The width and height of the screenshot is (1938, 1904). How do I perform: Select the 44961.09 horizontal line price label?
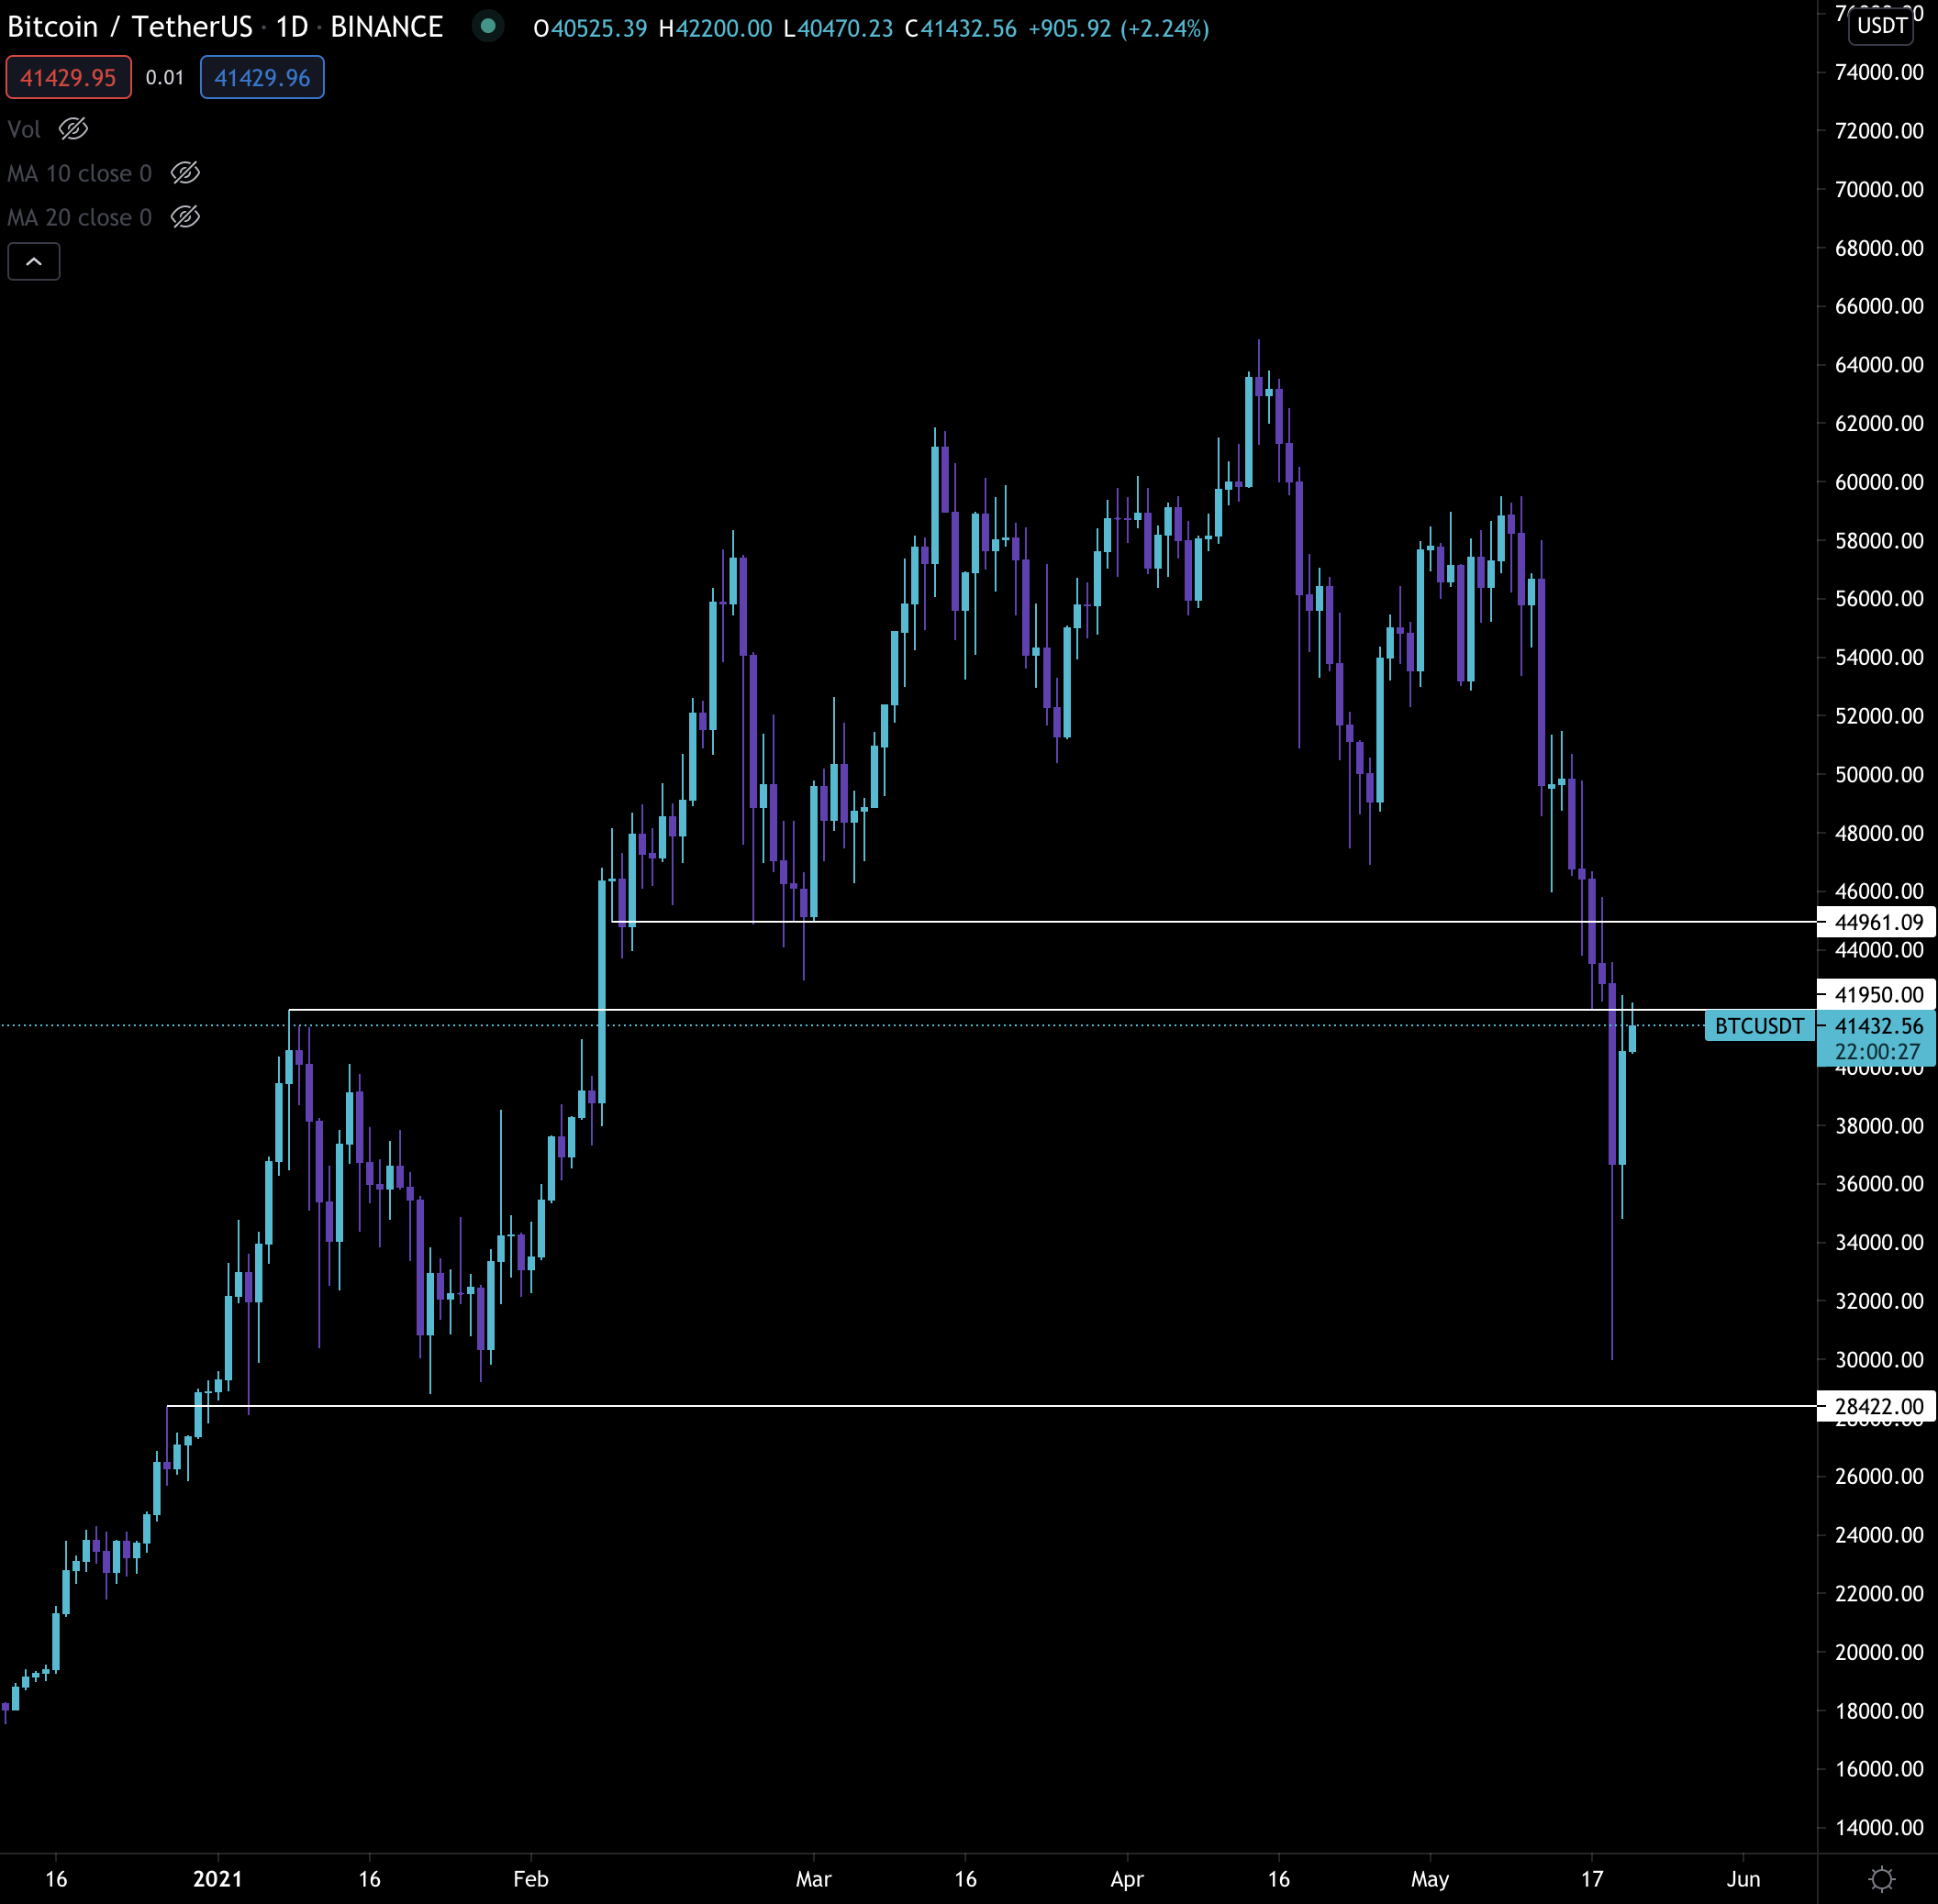pyautogui.click(x=1878, y=922)
